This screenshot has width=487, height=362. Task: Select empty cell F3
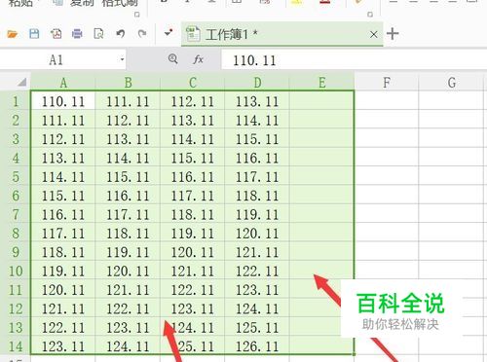387,139
